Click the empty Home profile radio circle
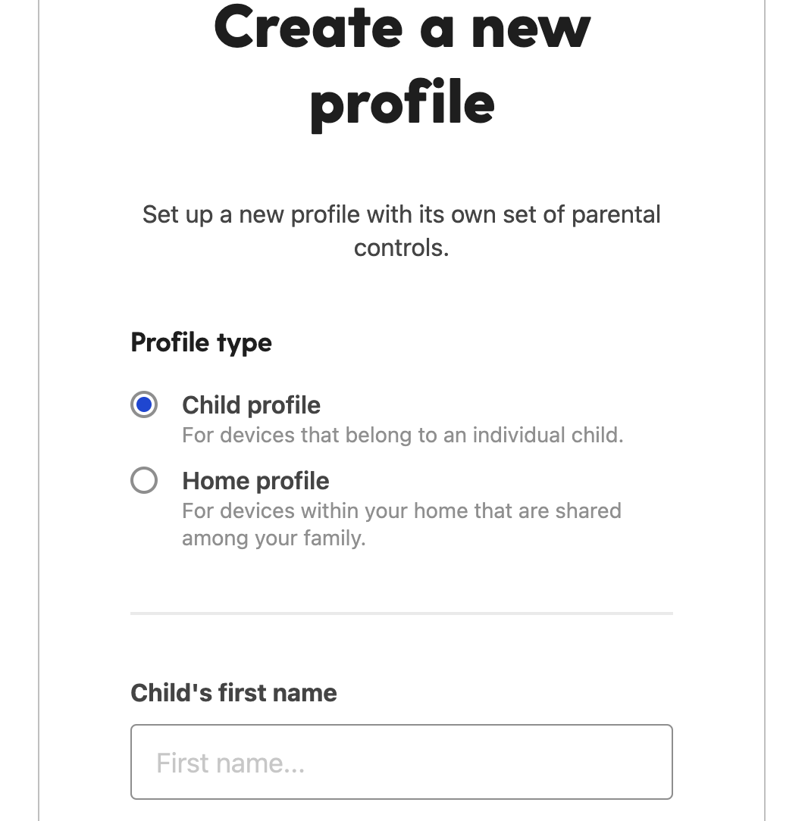This screenshot has width=805, height=821. click(x=144, y=480)
